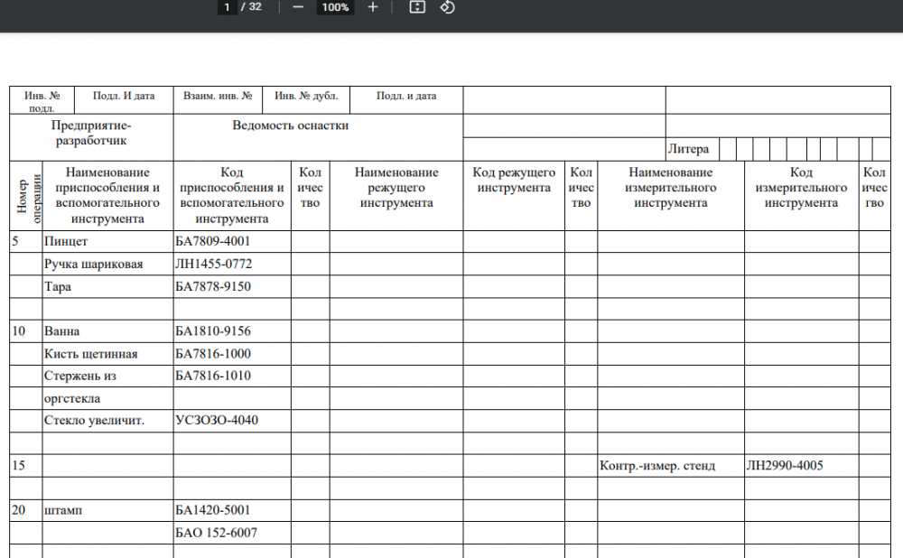Click the zoom in plus icon

373,7
